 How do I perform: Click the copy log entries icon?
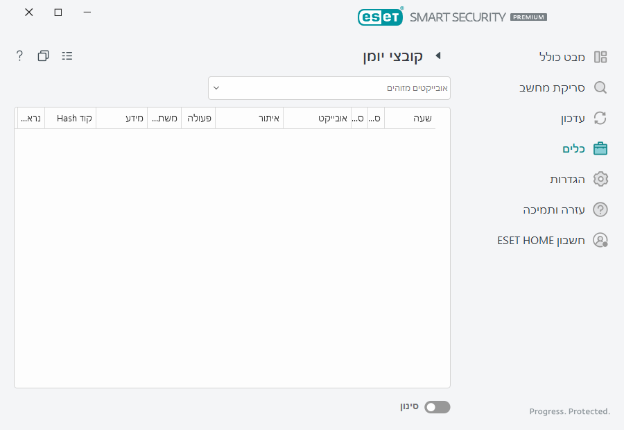(x=43, y=55)
